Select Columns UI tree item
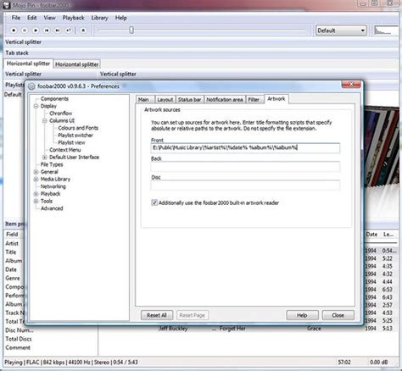The height and width of the screenshot is (371, 402). click(62, 120)
